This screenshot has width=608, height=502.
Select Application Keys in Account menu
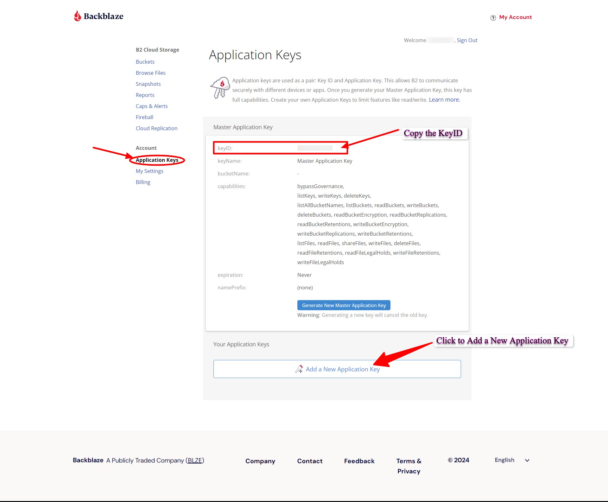(x=157, y=160)
